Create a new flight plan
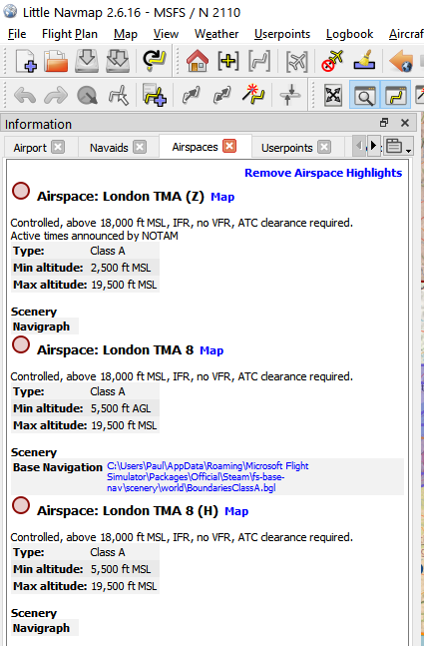This screenshot has width=424, height=646. pos(26,61)
